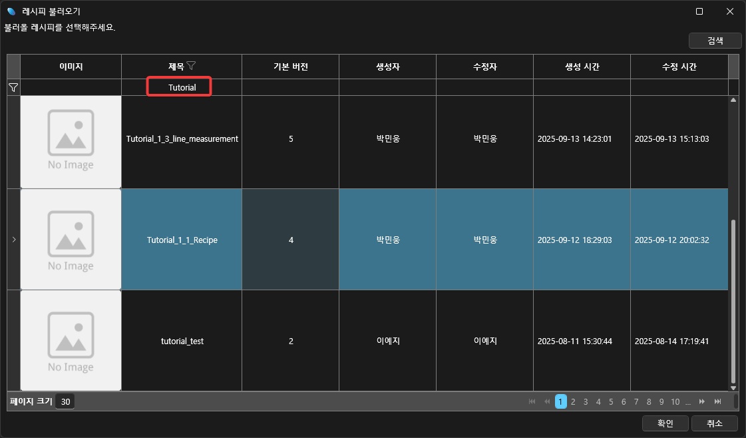This screenshot has width=746, height=438.
Task: Go to the next page arrow
Action: coord(702,401)
